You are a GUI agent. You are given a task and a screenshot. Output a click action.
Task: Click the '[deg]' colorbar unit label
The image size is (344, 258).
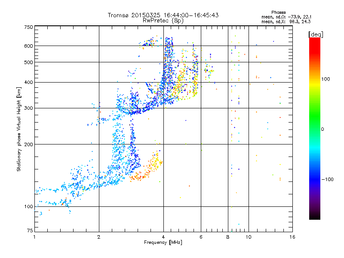coord(316,34)
